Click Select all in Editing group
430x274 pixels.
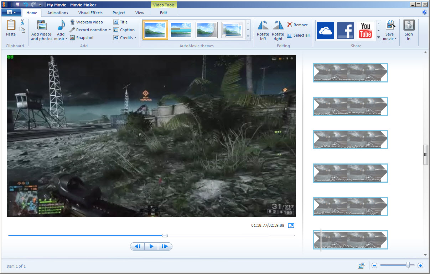pyautogui.click(x=298, y=35)
